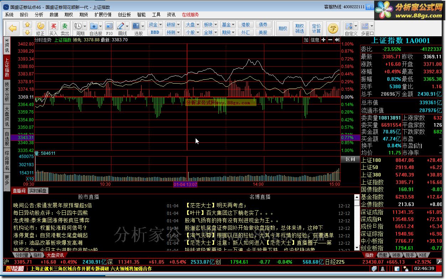Select the 画线 pencil drawing tool

click(121, 26)
